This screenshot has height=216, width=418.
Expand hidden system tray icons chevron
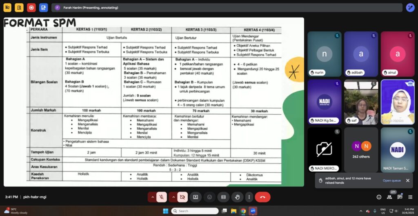point(361,211)
